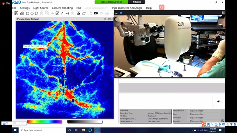
Task: Click the grayscale gradient bar
Action: (85, 122)
